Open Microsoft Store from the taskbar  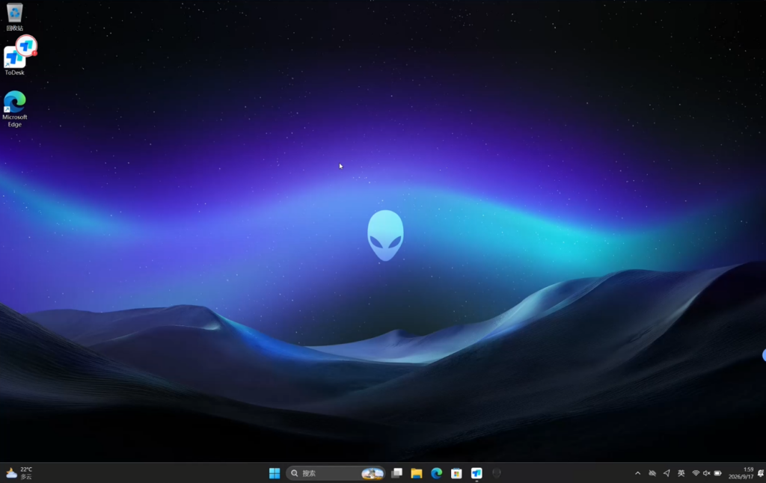pyautogui.click(x=456, y=473)
